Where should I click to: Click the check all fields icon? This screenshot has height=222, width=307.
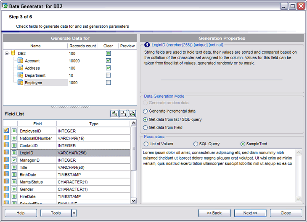point(114,114)
